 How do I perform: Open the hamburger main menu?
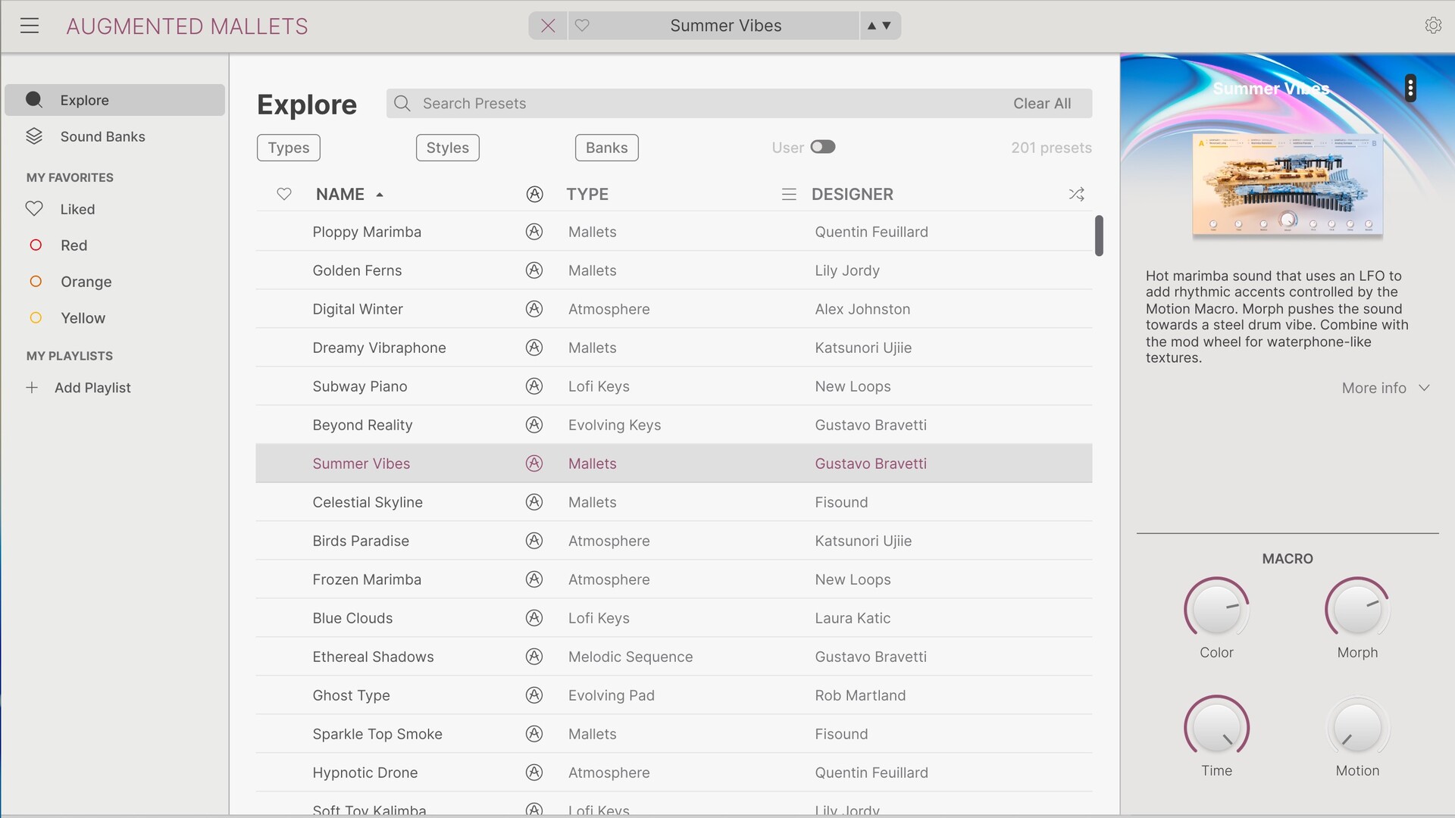click(30, 26)
